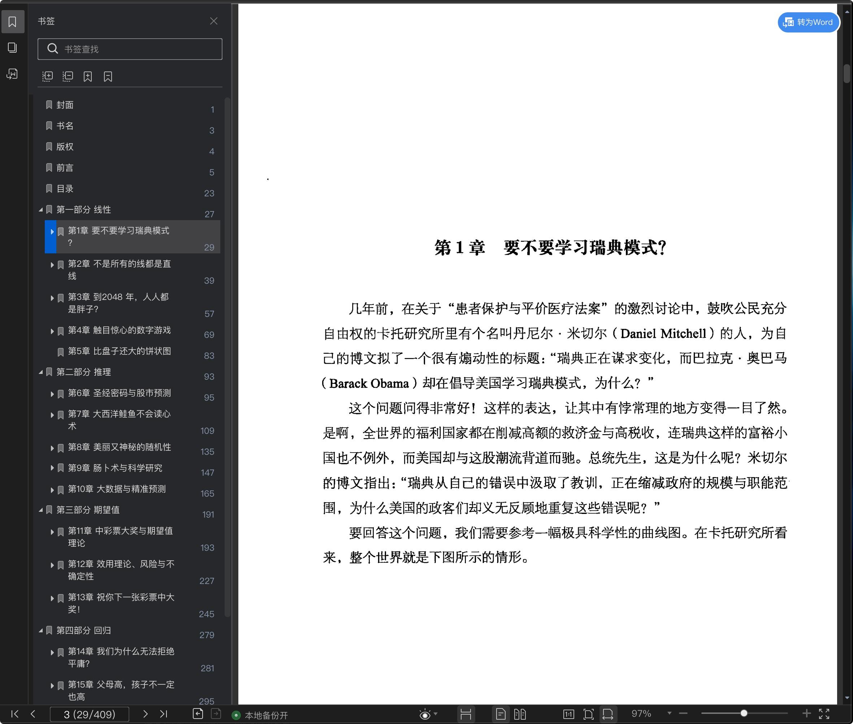Click the page number field 3 (29/409)
Screen dimensions: 853x724
90,715
